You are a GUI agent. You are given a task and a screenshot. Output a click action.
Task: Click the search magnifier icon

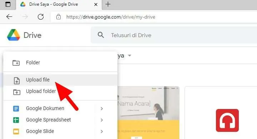pyautogui.click(x=101, y=35)
